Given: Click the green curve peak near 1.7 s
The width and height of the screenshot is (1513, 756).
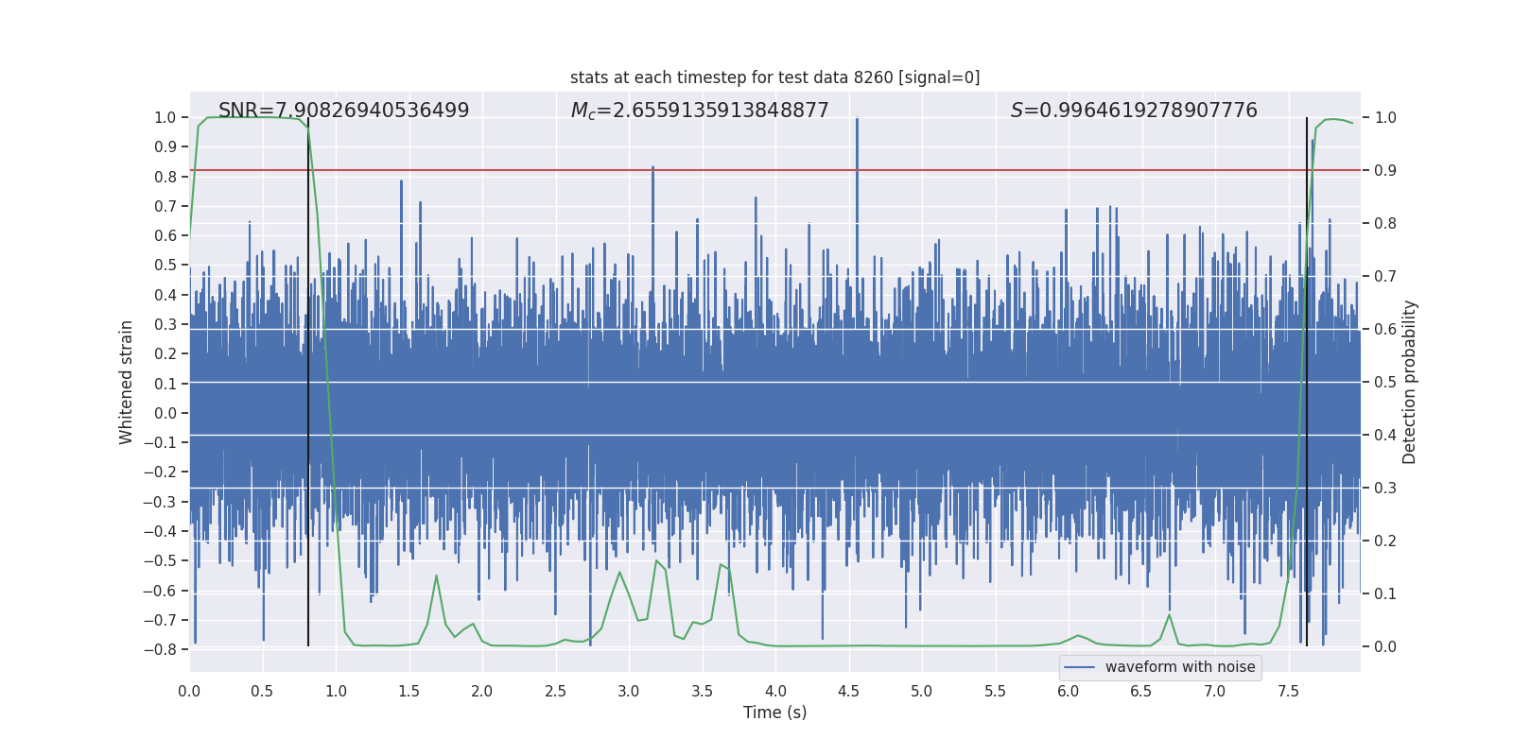Looking at the screenshot, I should [436, 576].
